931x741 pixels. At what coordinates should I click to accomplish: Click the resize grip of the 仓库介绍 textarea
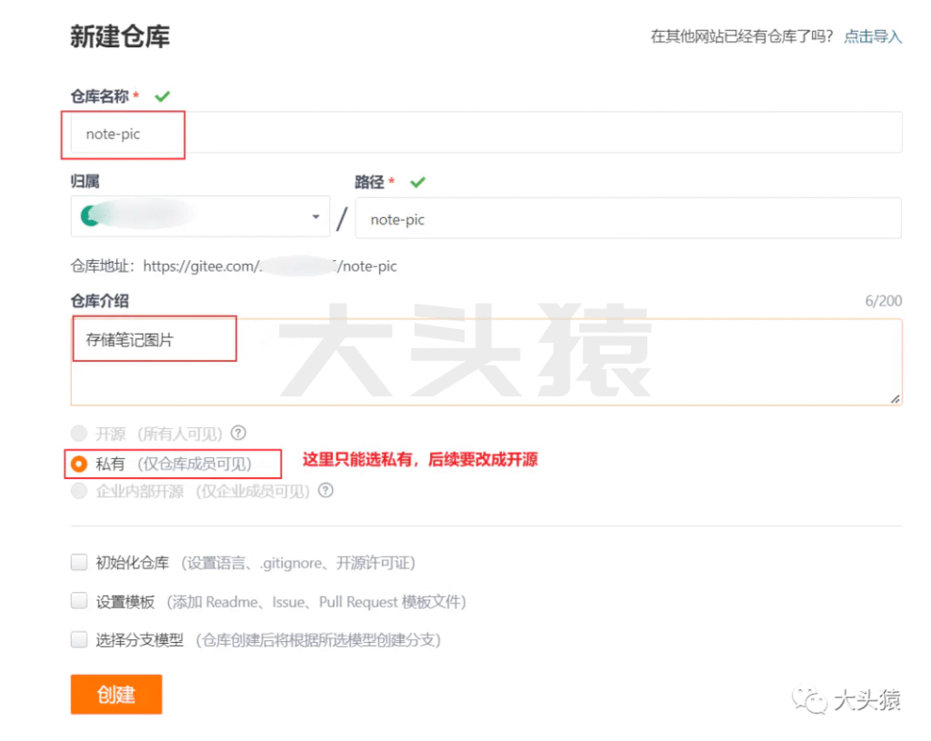coord(896,398)
